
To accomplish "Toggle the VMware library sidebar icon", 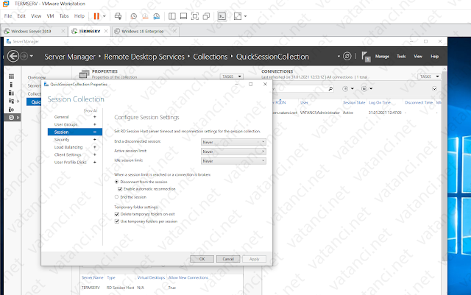I will click(x=172, y=16).
